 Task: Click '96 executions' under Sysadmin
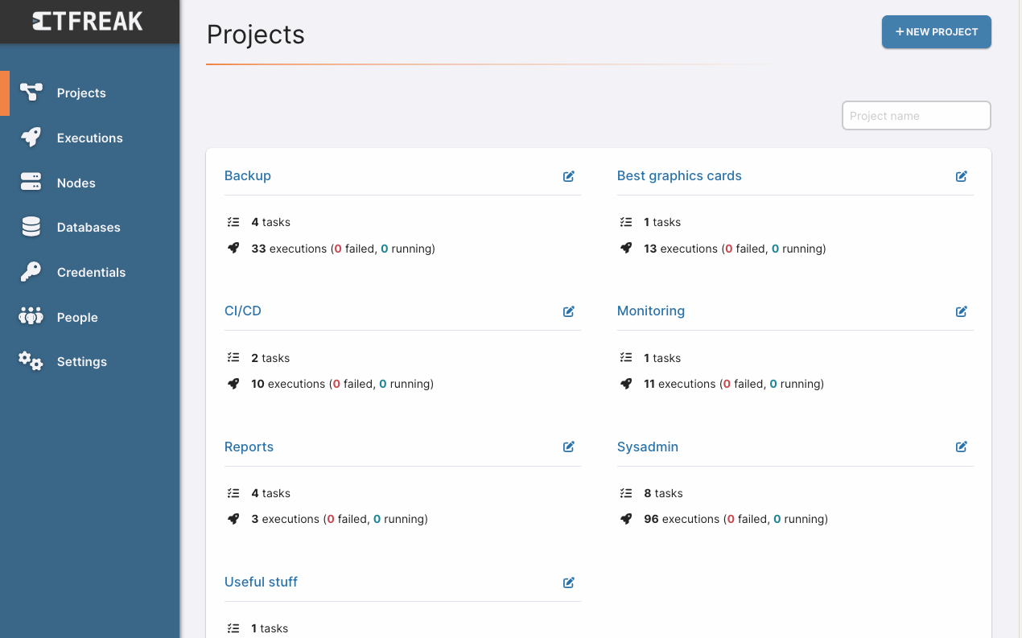pos(682,519)
